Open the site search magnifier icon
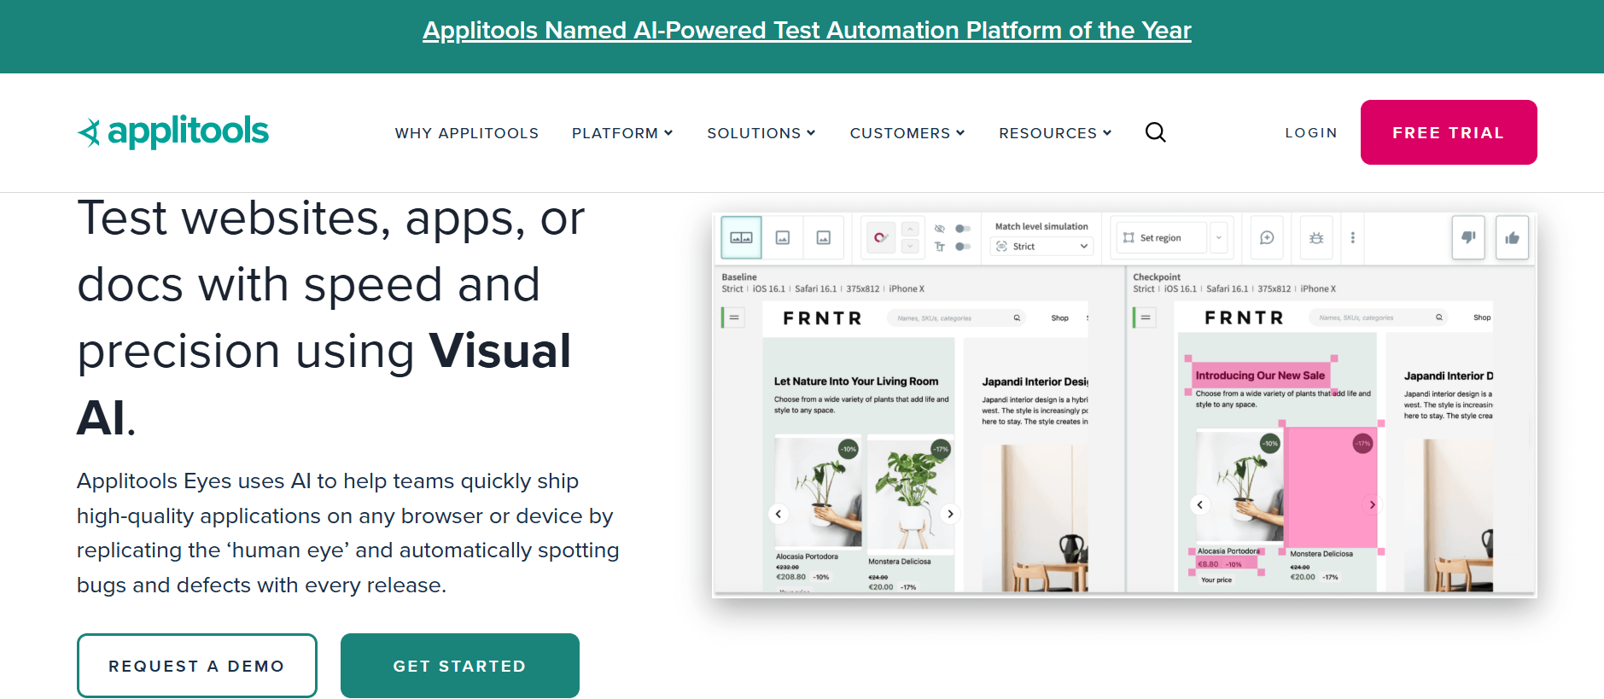The height and width of the screenshot is (699, 1604). [1155, 132]
